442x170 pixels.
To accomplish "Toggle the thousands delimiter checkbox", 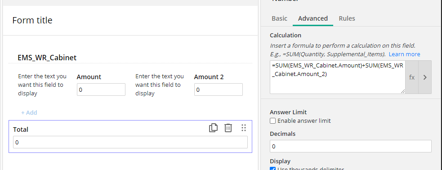I will [x=272, y=169].
